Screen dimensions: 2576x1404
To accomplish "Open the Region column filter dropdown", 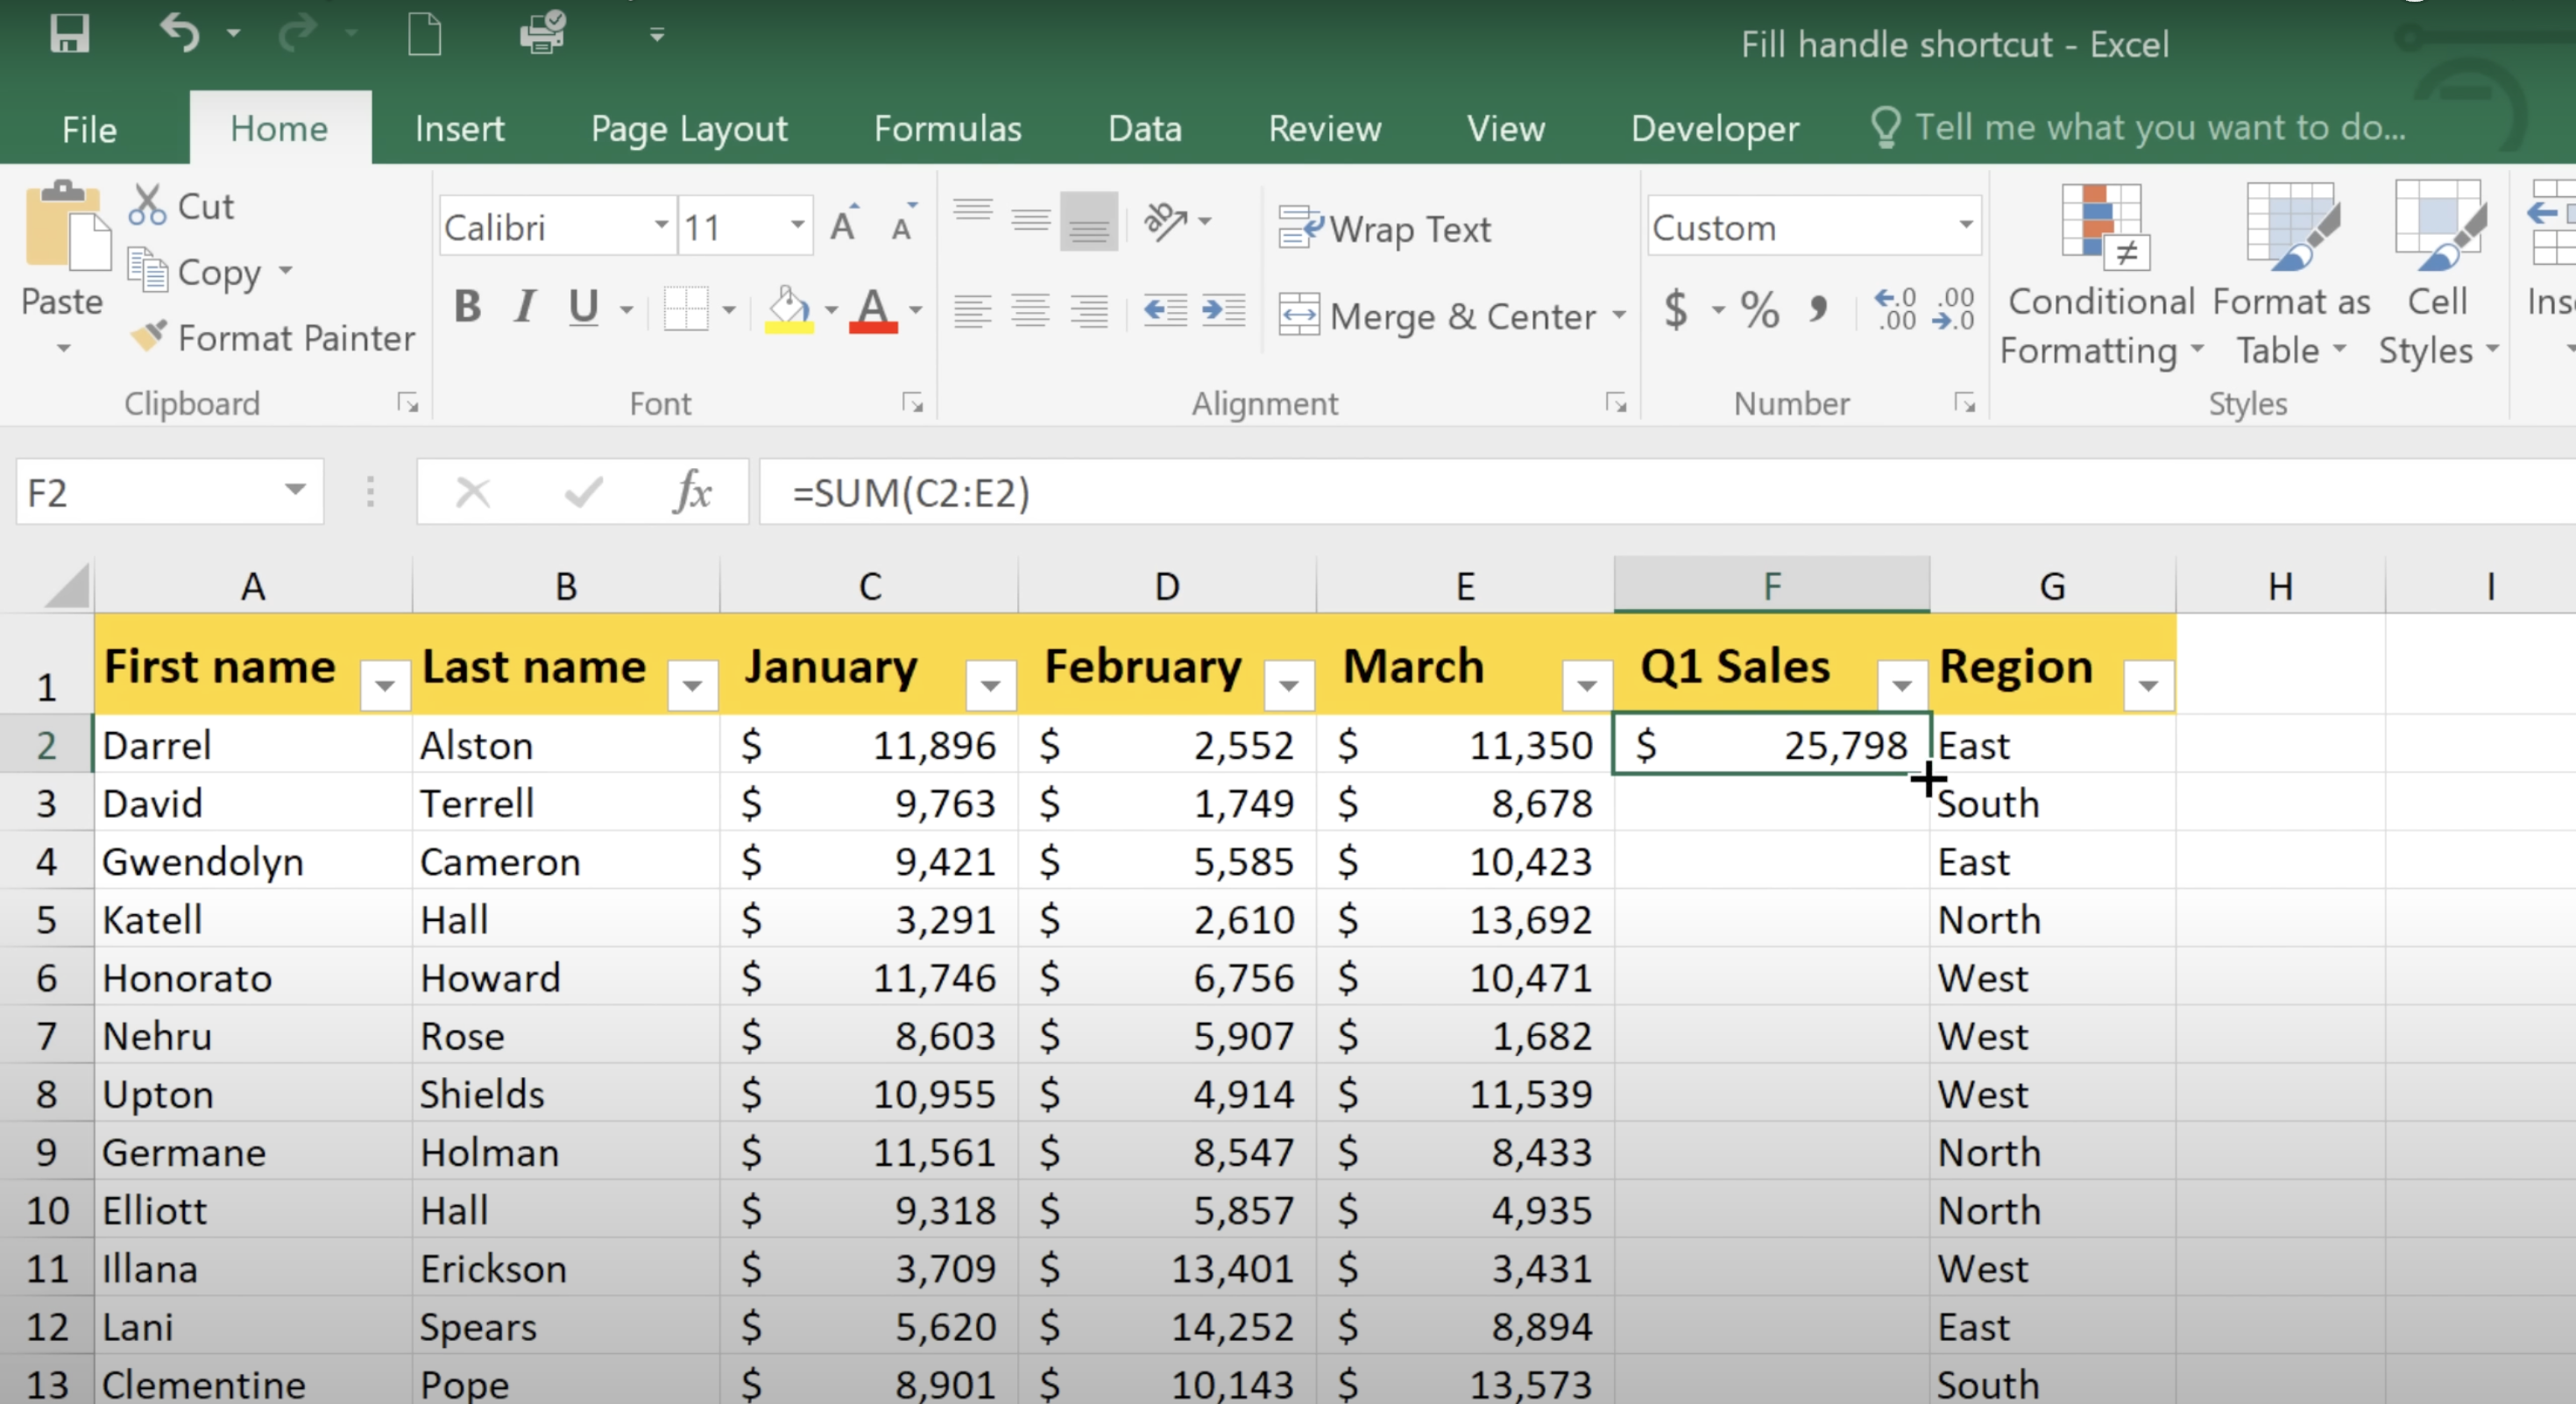I will click(x=2148, y=686).
